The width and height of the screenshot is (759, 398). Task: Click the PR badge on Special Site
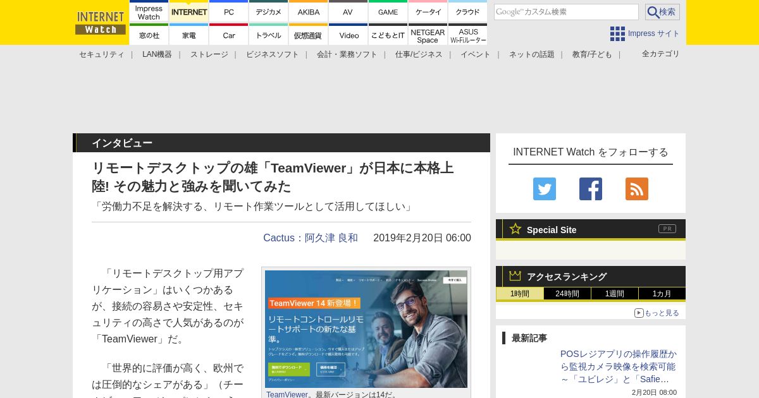tap(667, 229)
